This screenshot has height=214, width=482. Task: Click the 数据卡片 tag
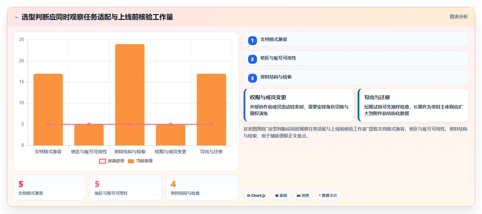[x=328, y=195]
